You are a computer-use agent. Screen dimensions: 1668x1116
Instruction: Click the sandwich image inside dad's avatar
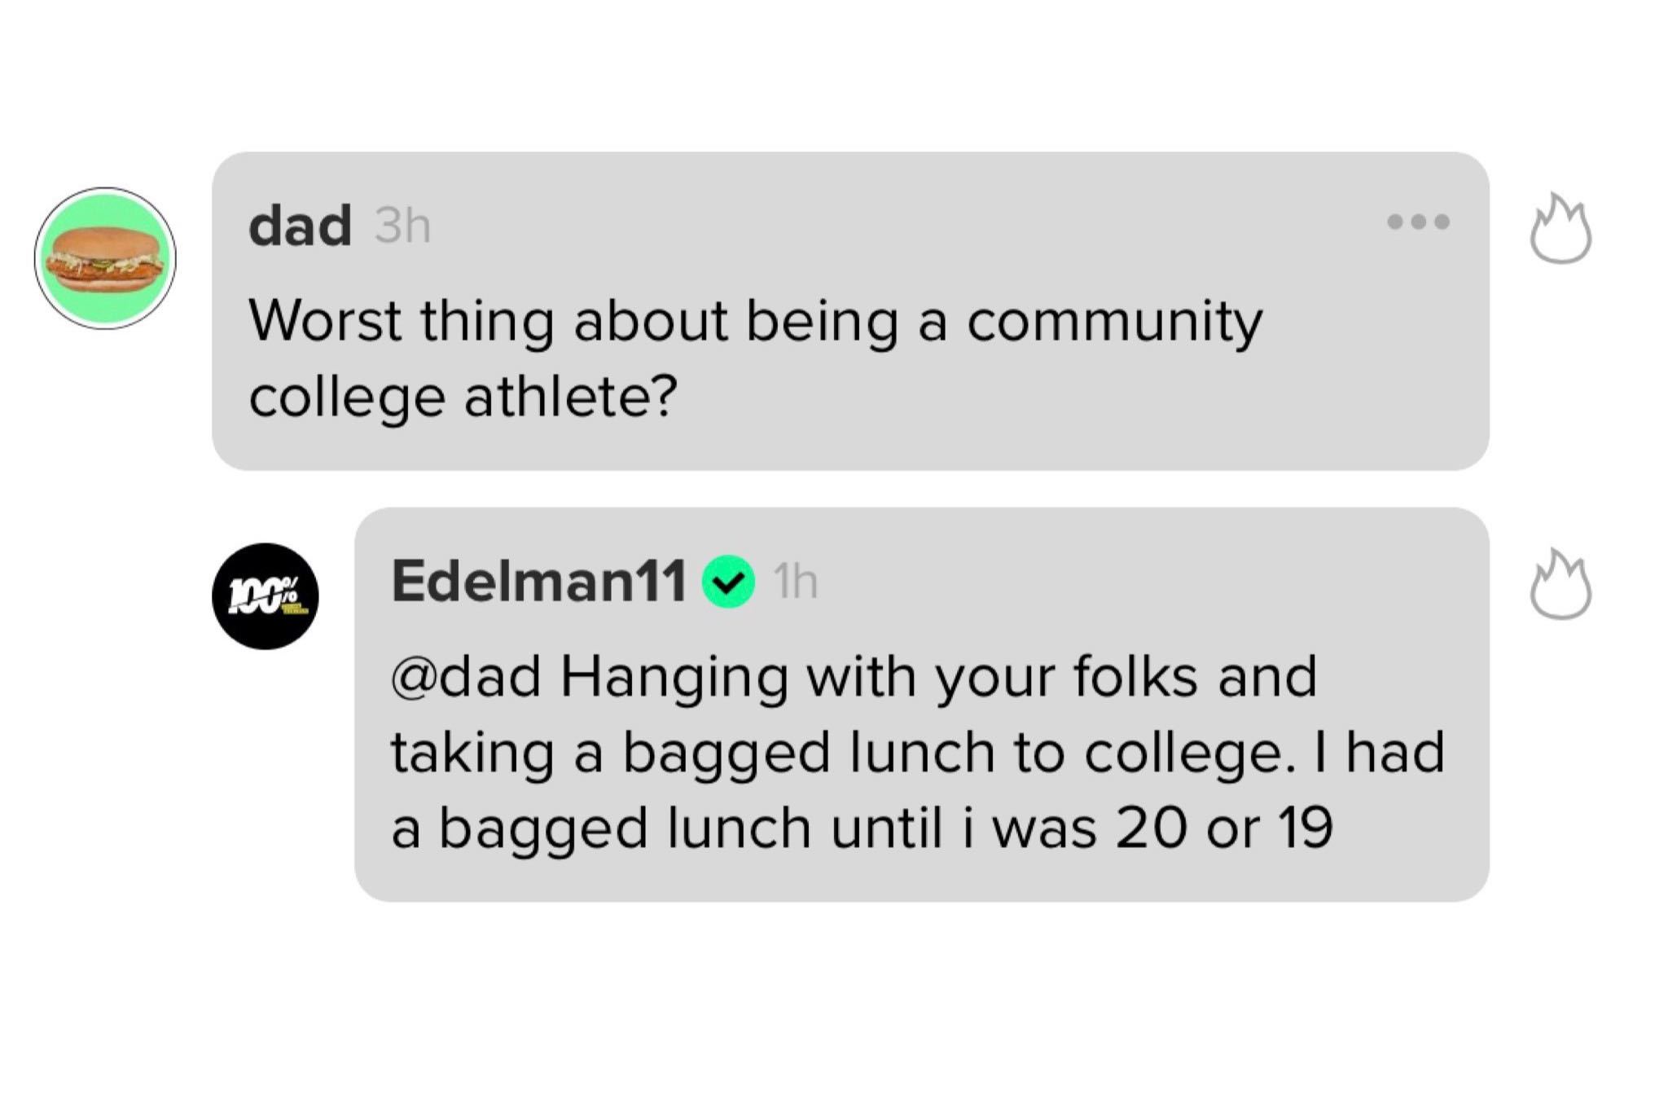click(x=105, y=258)
